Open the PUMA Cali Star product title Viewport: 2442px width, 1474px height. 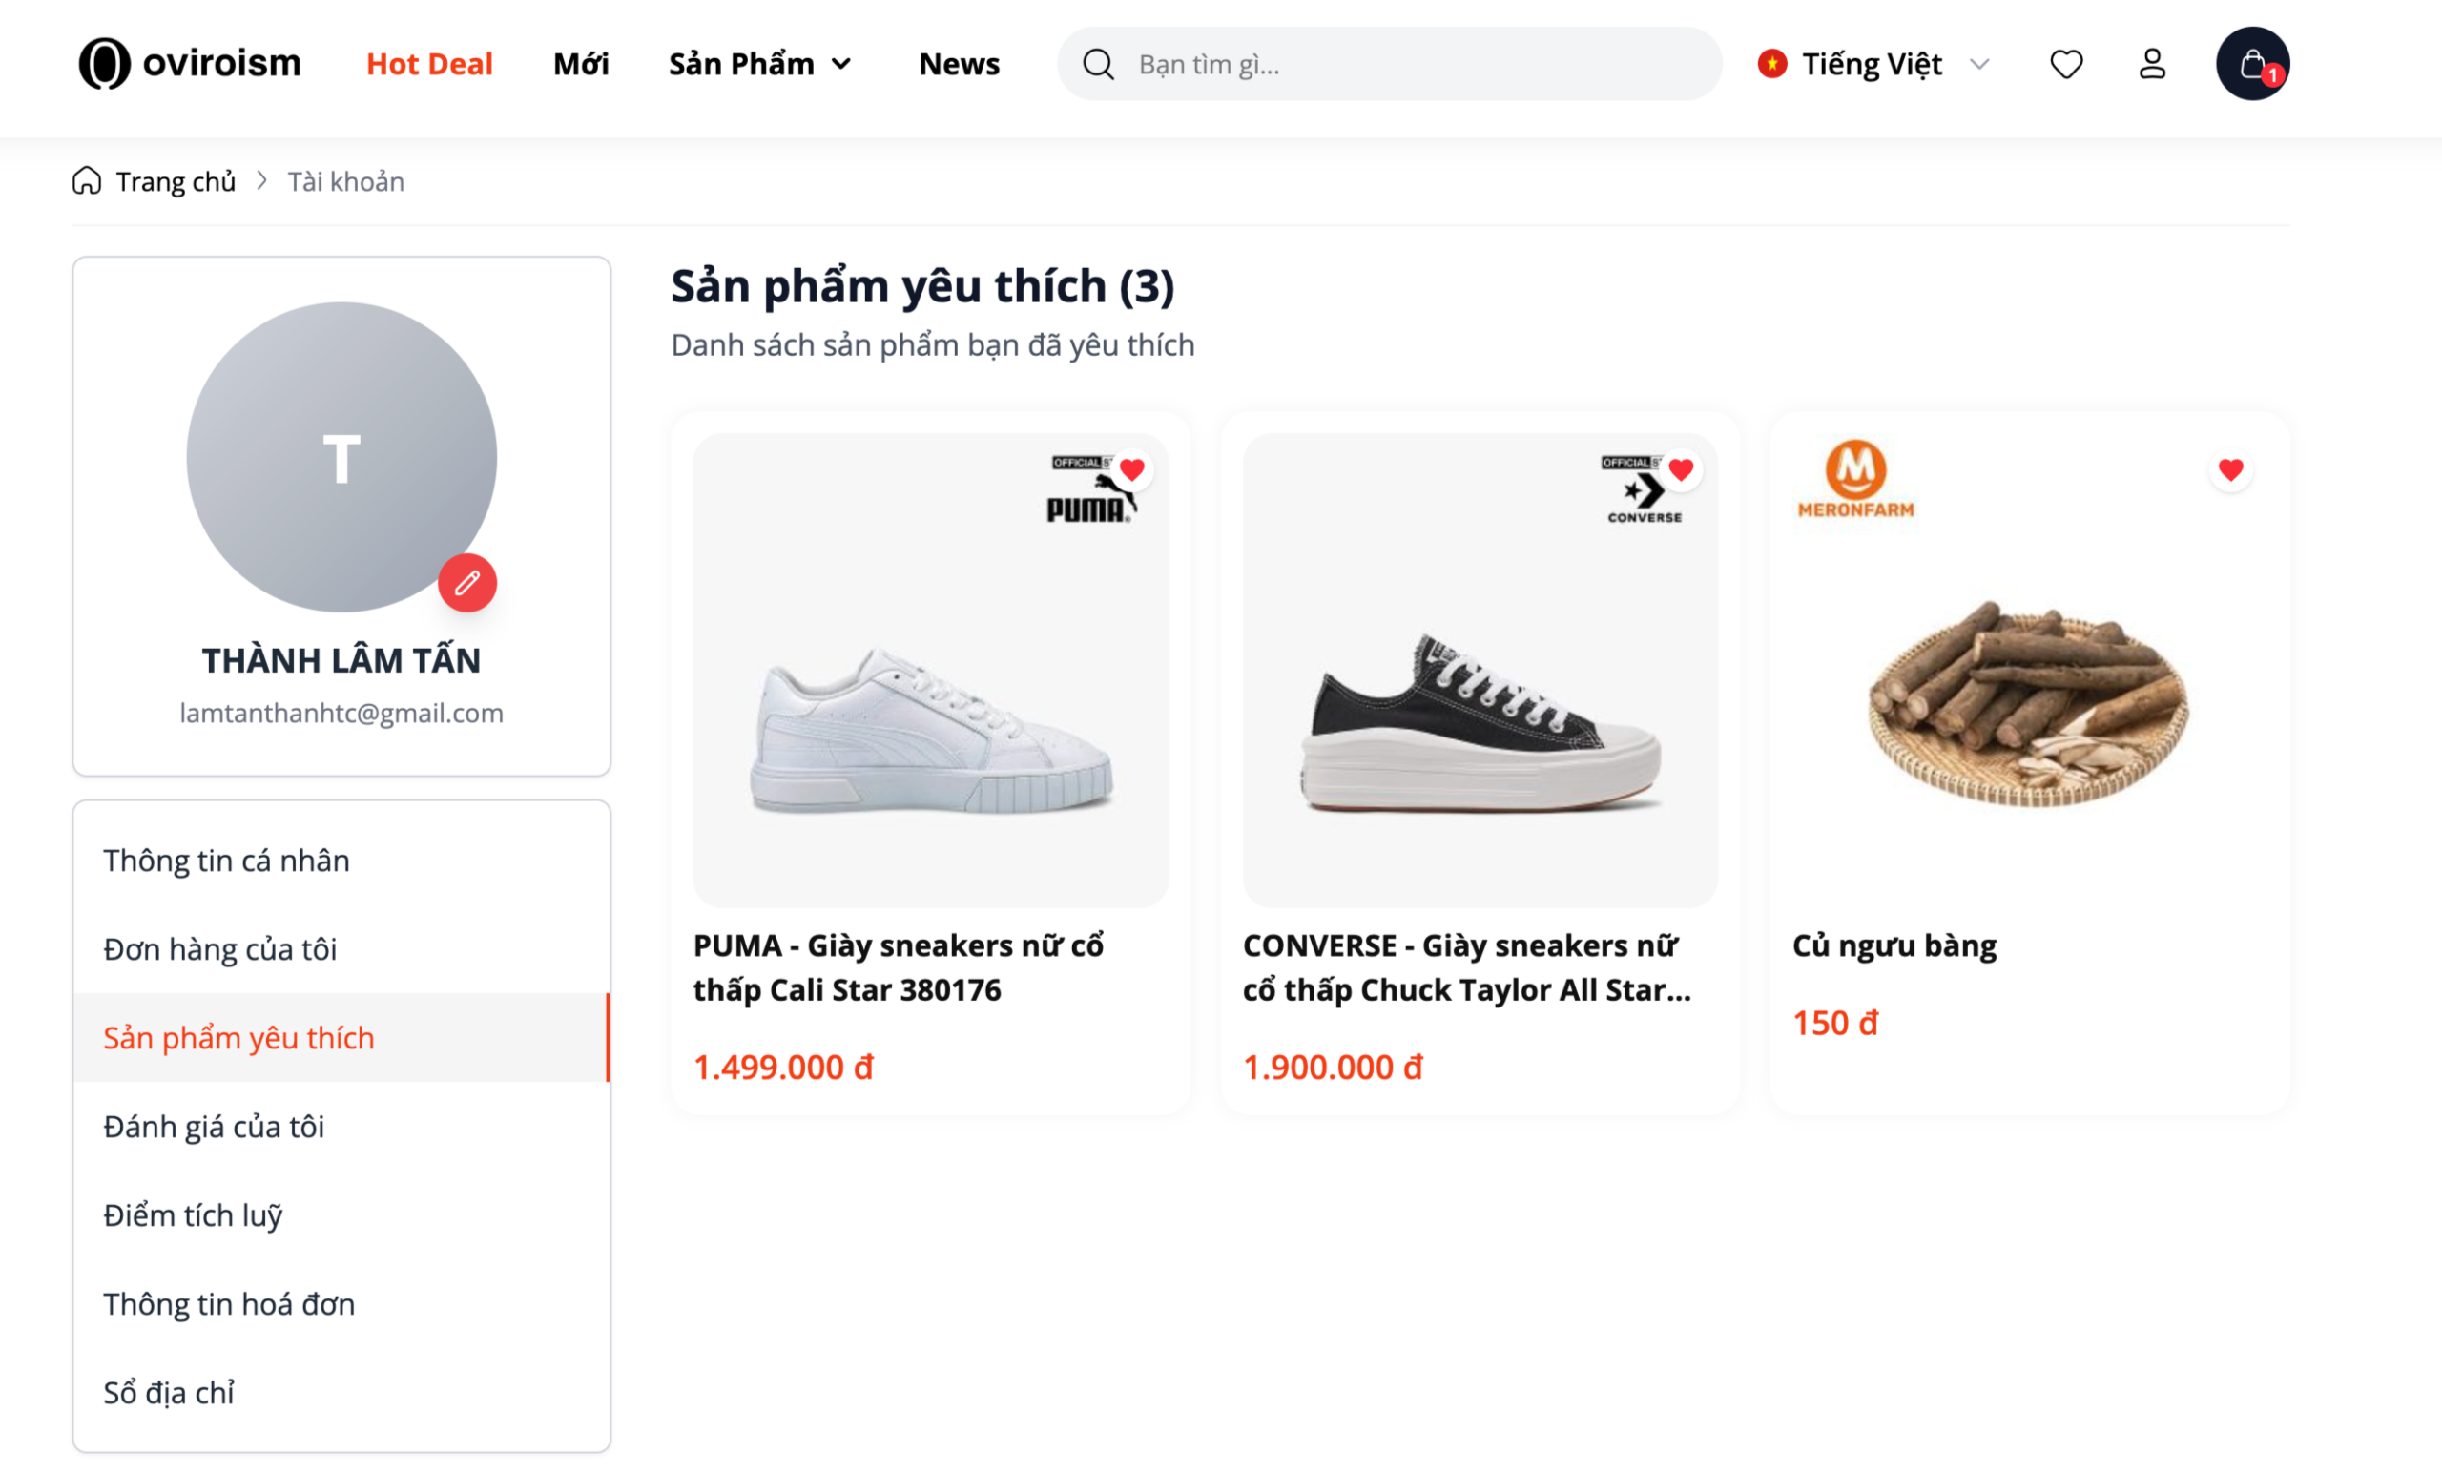(898, 967)
